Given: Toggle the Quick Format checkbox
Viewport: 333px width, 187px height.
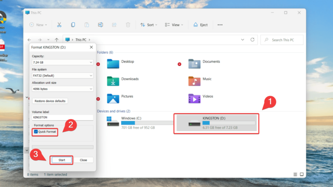Looking at the screenshot, I should 36,132.
